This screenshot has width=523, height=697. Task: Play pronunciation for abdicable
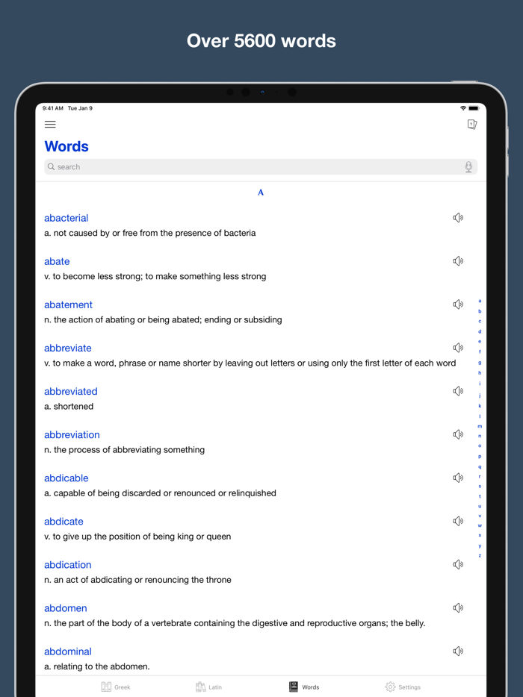point(458,478)
